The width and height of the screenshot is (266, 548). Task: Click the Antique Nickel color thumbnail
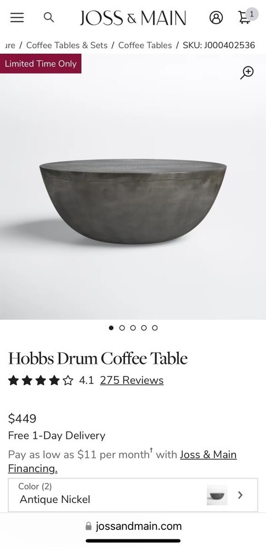[217, 495]
